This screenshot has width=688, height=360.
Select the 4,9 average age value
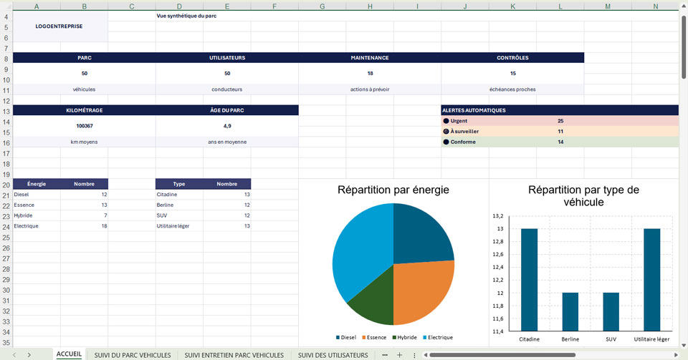point(227,126)
